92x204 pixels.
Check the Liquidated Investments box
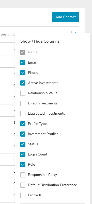click(x=23, y=114)
